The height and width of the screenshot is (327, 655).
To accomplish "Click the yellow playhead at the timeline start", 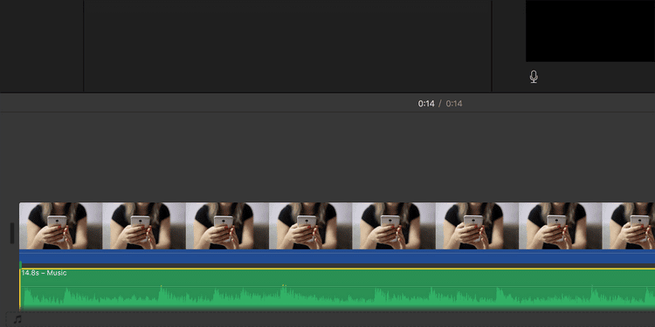I will click(x=20, y=288).
